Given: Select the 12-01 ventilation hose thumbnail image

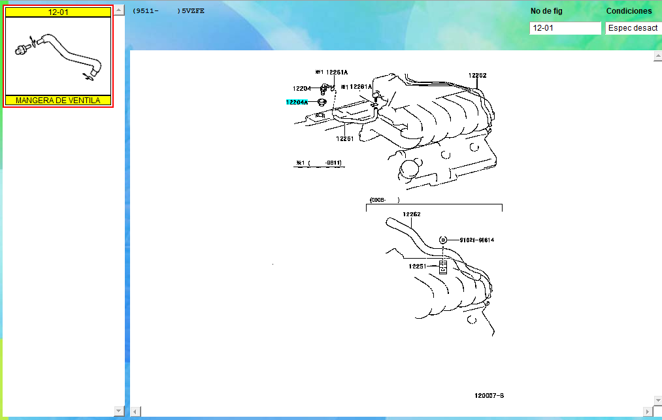Looking at the screenshot, I should click(x=58, y=56).
